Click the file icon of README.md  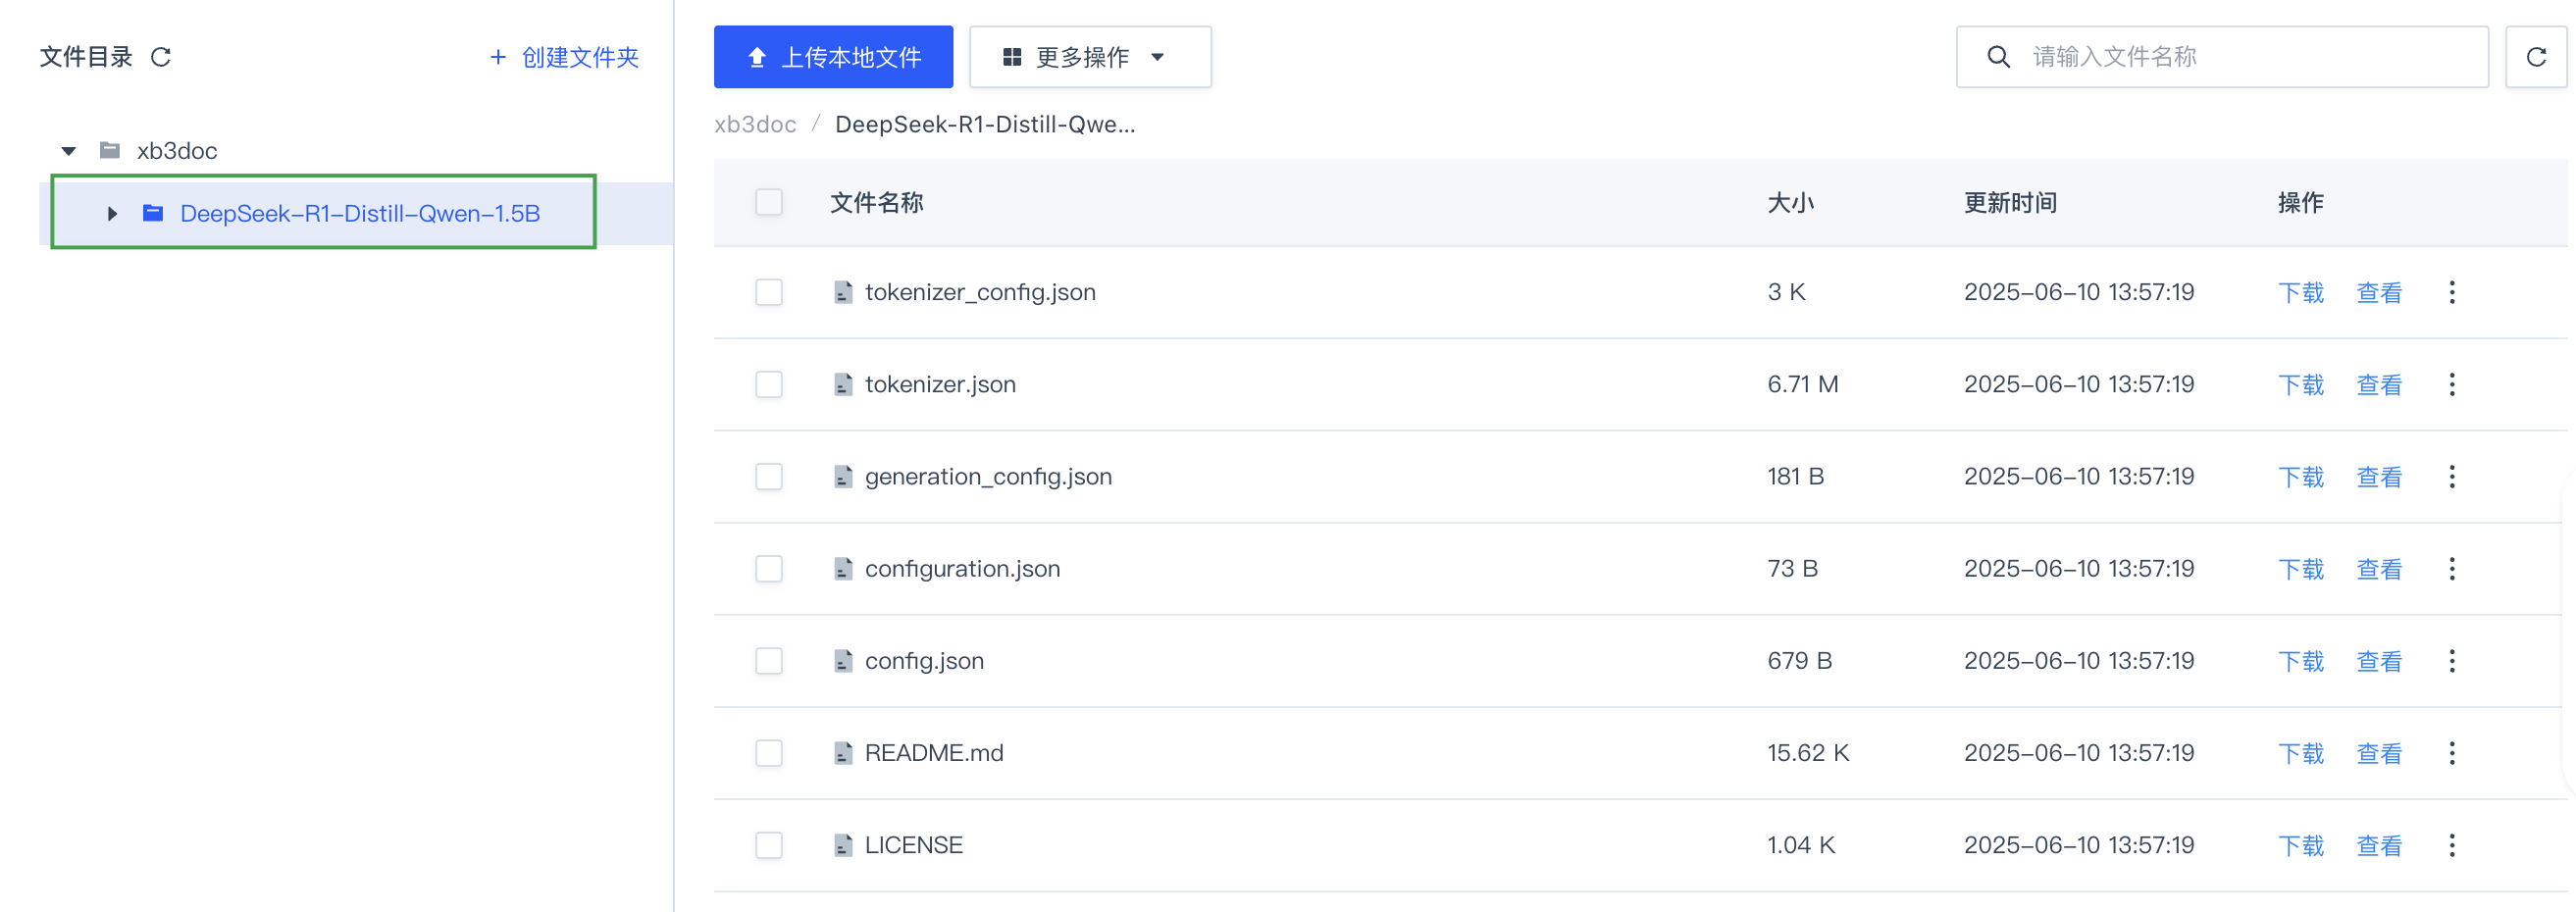(x=843, y=753)
